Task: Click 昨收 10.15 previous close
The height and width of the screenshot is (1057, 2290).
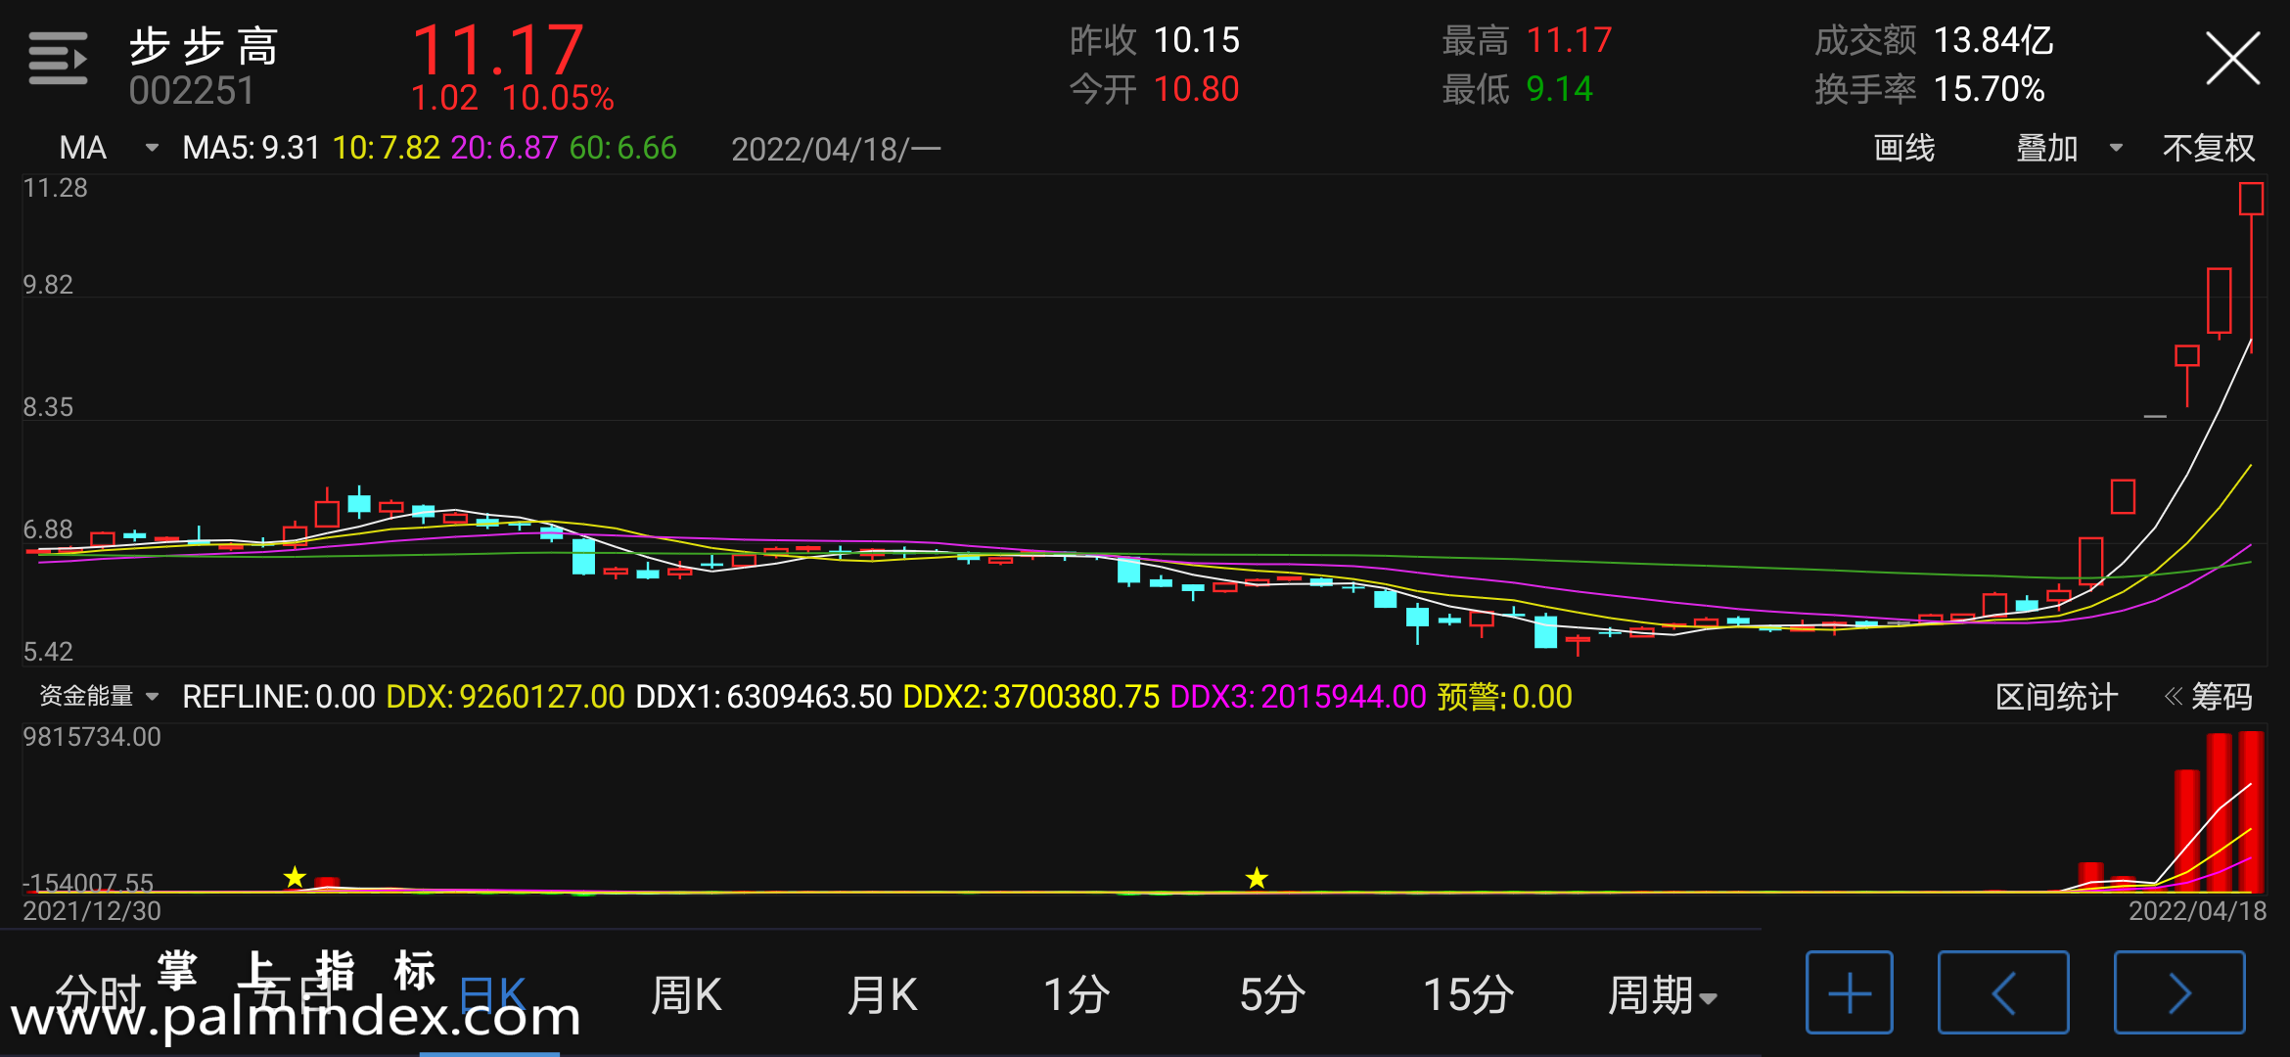Action: [x=1155, y=40]
